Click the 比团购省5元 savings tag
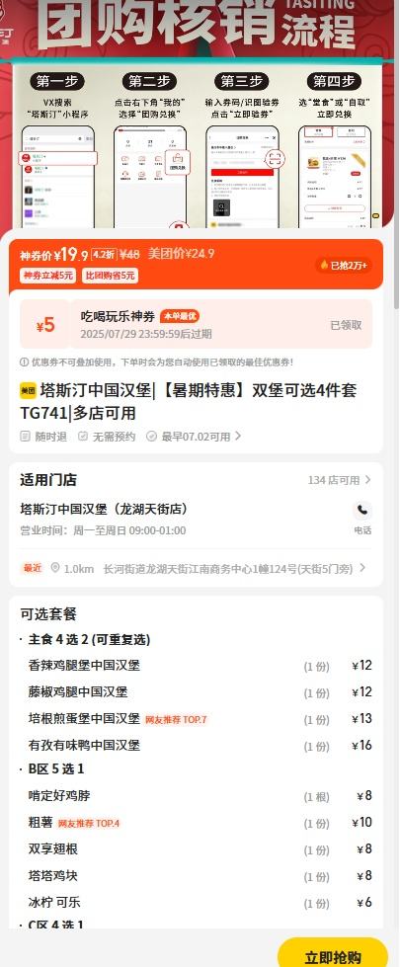 tap(110, 276)
